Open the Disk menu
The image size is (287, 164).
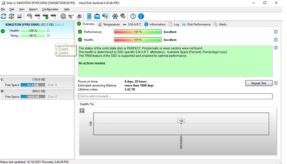12,9
